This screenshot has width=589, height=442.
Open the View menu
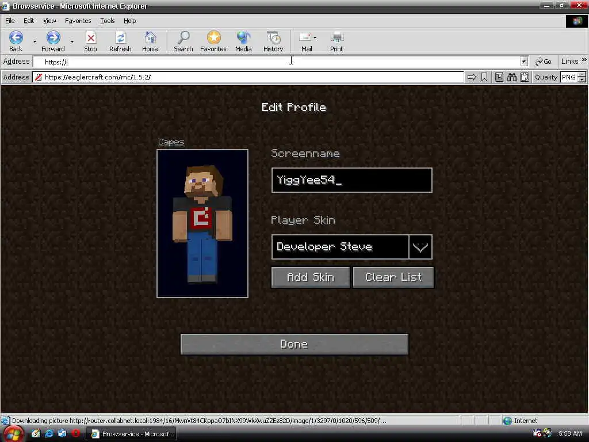(x=49, y=21)
